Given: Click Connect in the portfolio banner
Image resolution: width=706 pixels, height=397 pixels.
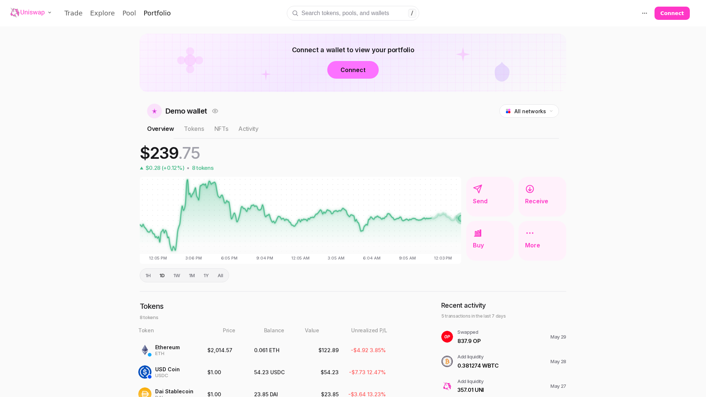Looking at the screenshot, I should coord(353,70).
